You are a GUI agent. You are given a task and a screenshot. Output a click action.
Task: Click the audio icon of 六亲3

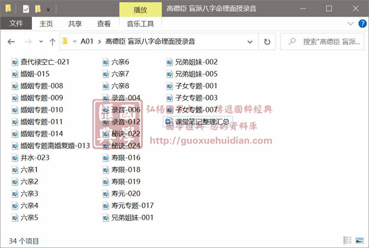[x=15, y=194]
